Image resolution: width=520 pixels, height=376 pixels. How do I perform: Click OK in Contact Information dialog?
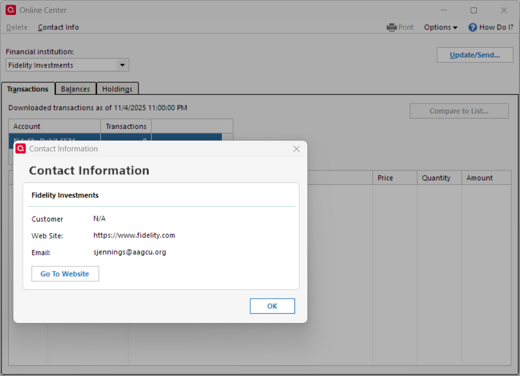click(x=272, y=305)
